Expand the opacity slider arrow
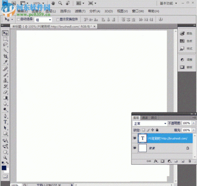 coord(194,123)
